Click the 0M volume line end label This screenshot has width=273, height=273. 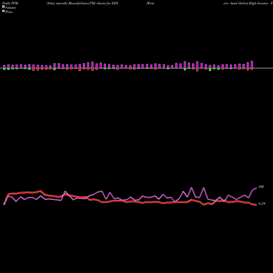coord(261,187)
